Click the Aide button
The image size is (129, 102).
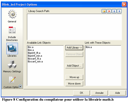117,93
